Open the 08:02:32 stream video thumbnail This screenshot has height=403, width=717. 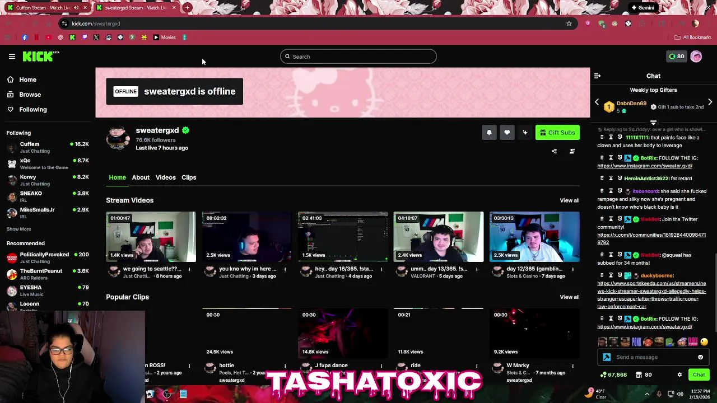click(x=247, y=237)
